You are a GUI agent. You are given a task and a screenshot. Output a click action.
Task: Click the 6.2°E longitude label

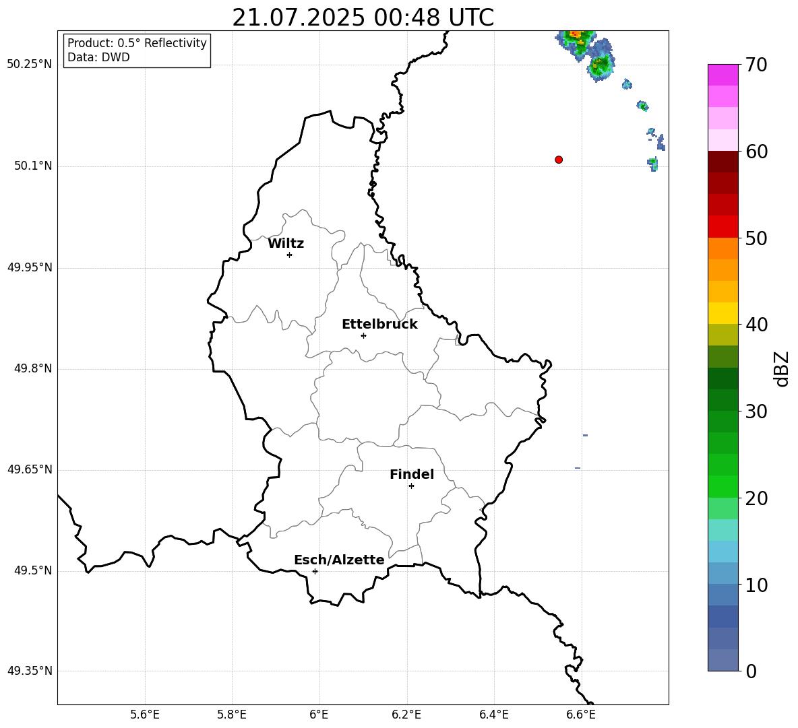(x=406, y=715)
